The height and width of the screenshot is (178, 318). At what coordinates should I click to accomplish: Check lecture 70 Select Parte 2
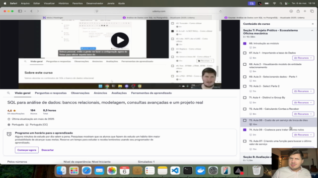pyautogui.click(x=245, y=86)
